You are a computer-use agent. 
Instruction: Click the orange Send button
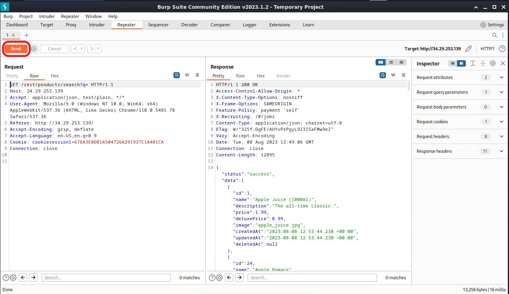(16, 49)
